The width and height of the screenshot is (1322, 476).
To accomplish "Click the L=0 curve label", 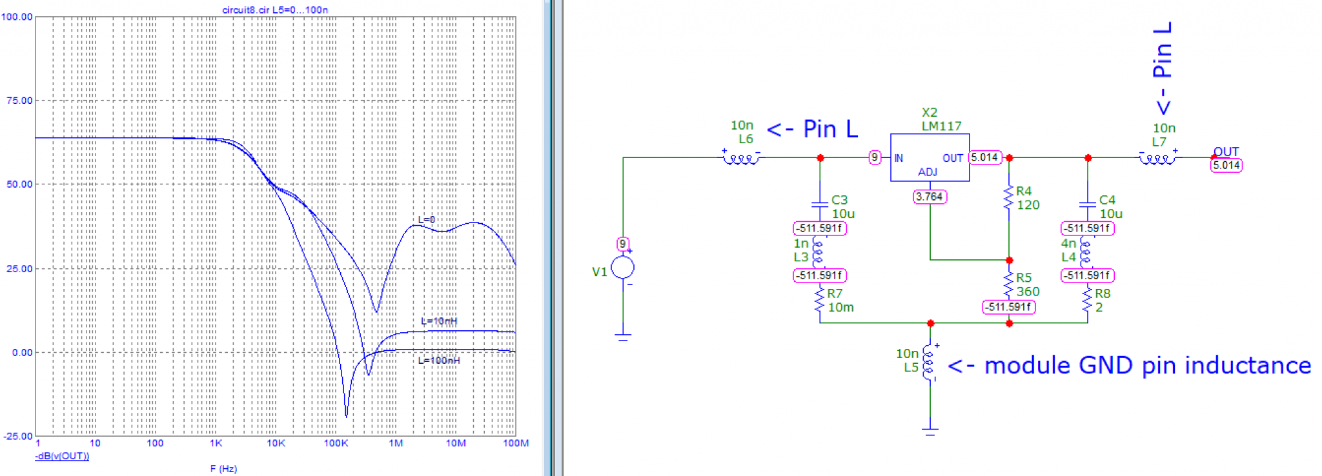I will pos(427,220).
